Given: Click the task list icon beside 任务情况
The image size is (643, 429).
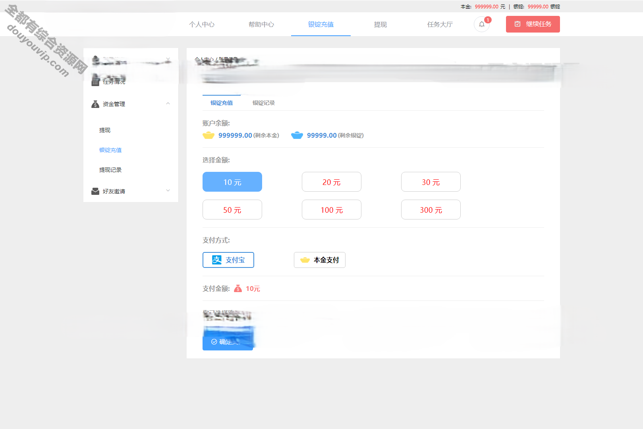Looking at the screenshot, I should point(95,82).
